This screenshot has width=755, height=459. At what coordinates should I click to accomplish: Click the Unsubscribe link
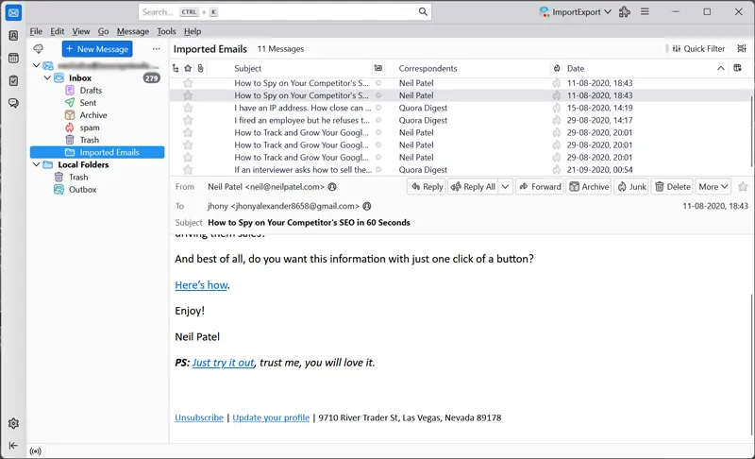tap(199, 417)
